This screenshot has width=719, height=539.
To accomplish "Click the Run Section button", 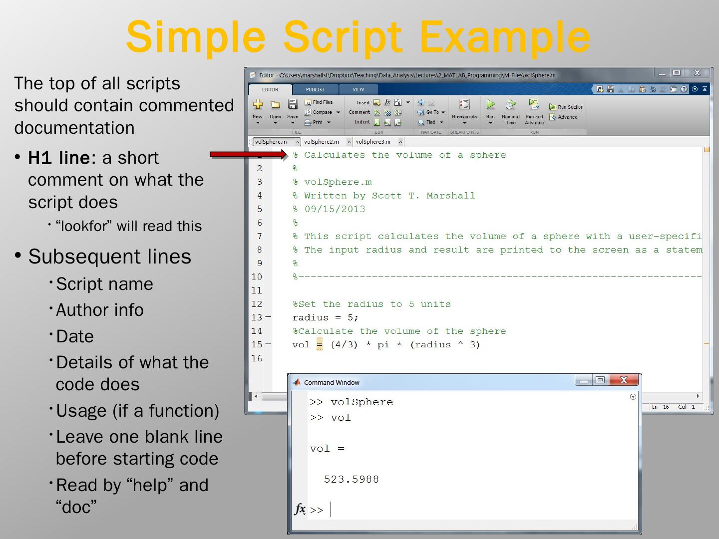I will pos(566,107).
